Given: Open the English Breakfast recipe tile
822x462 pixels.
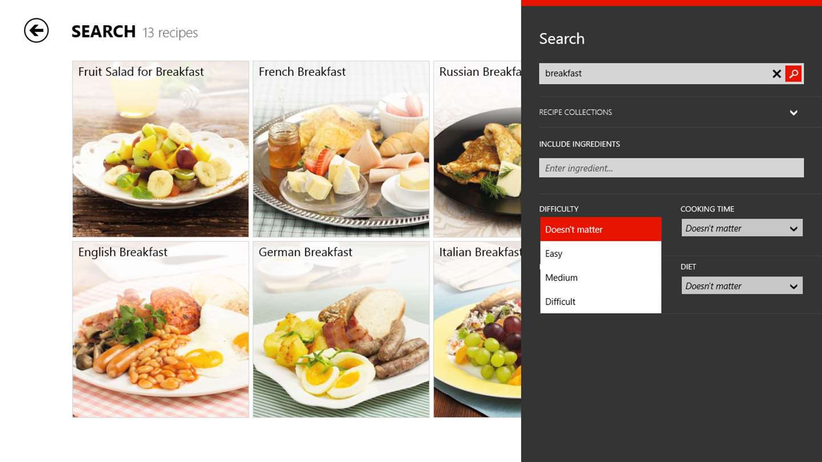Looking at the screenshot, I should coord(160,329).
